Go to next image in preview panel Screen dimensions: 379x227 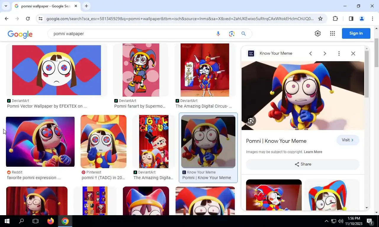(325, 53)
